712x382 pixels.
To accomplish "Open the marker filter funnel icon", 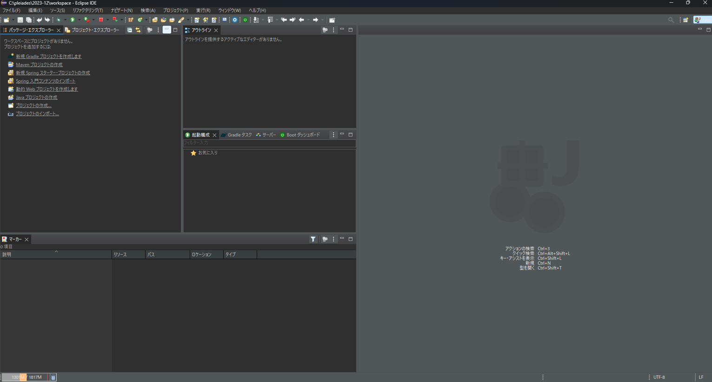I will 313,239.
